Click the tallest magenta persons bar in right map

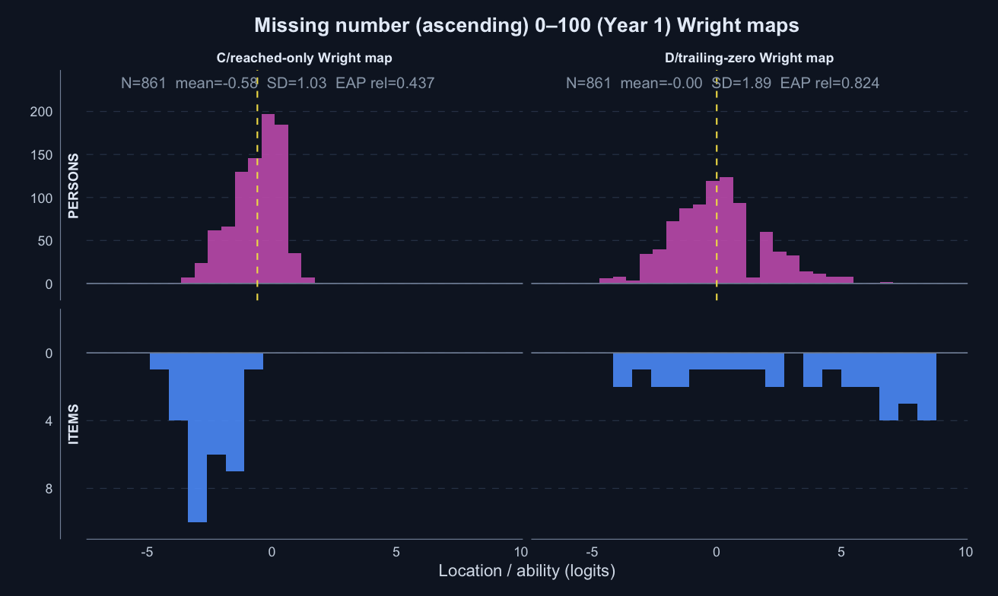pos(726,230)
